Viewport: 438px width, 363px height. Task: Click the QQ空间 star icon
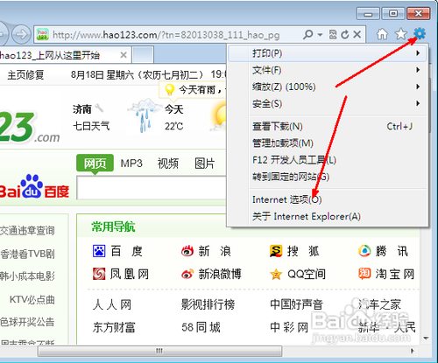click(276, 274)
